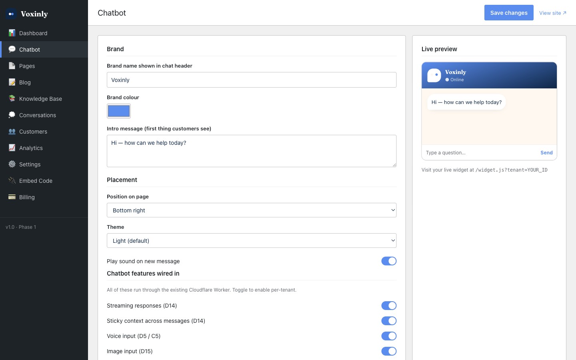Click the Voxinly name in preview header

456,72
